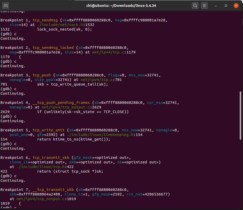This screenshot has width=243, height=210.
Task: Click the skb=0xffff8880064a2400 argument
Action: (35, 194)
